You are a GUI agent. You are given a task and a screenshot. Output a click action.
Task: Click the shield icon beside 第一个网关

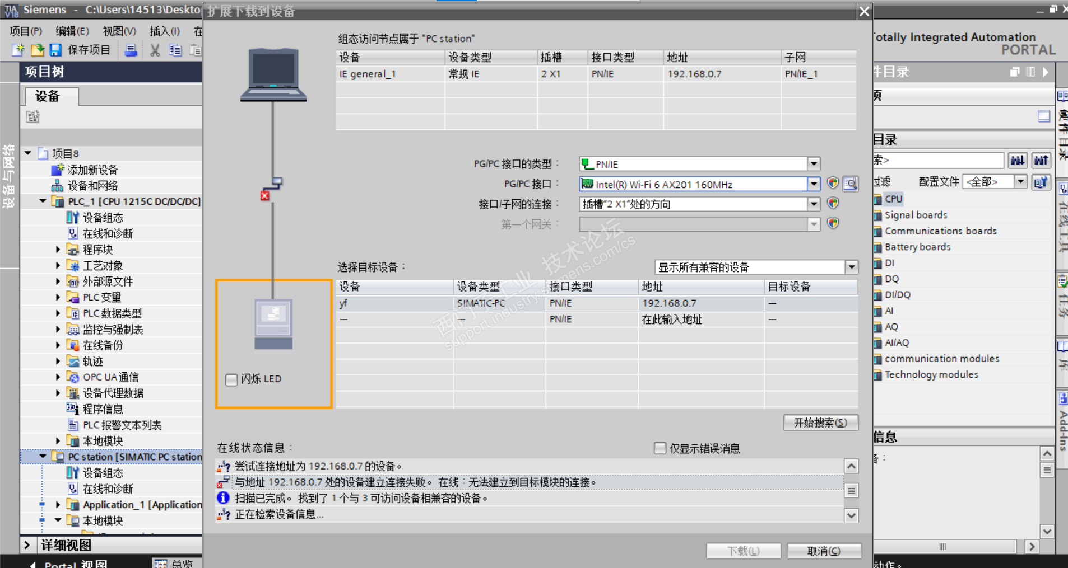833,224
